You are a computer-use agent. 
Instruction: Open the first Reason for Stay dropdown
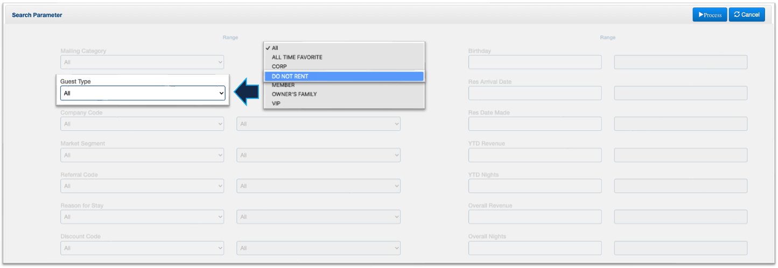pyautogui.click(x=142, y=217)
